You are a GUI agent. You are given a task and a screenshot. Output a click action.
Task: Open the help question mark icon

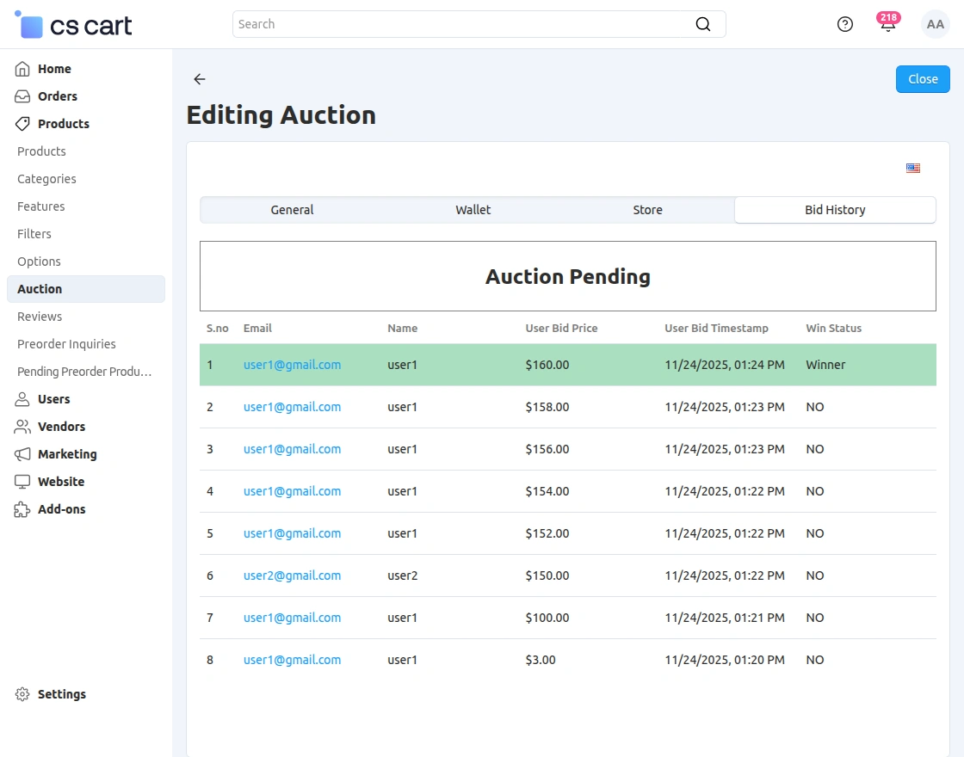[844, 24]
